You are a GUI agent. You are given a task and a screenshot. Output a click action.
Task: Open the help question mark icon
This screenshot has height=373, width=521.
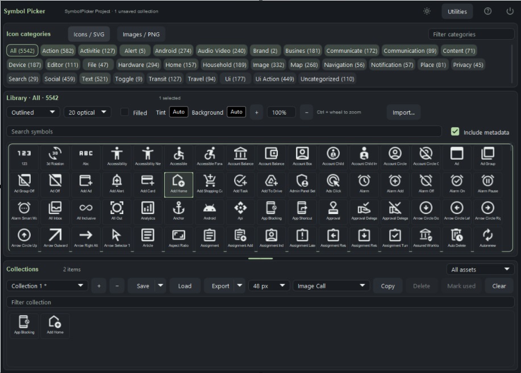(488, 11)
